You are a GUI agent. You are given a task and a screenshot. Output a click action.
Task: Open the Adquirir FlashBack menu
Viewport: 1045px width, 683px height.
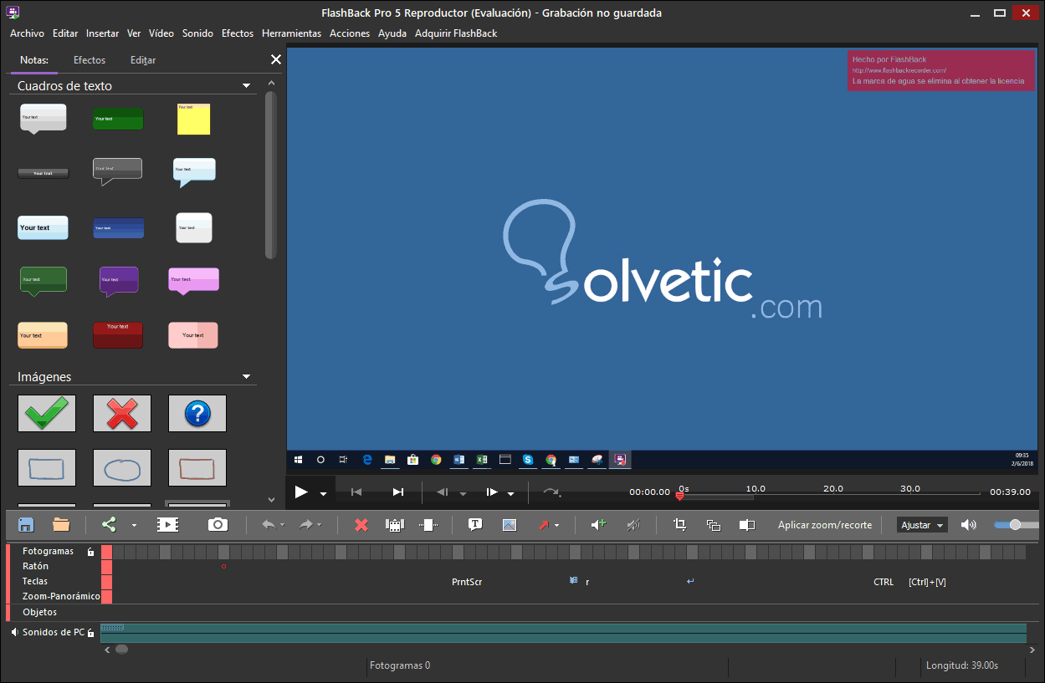(x=456, y=33)
